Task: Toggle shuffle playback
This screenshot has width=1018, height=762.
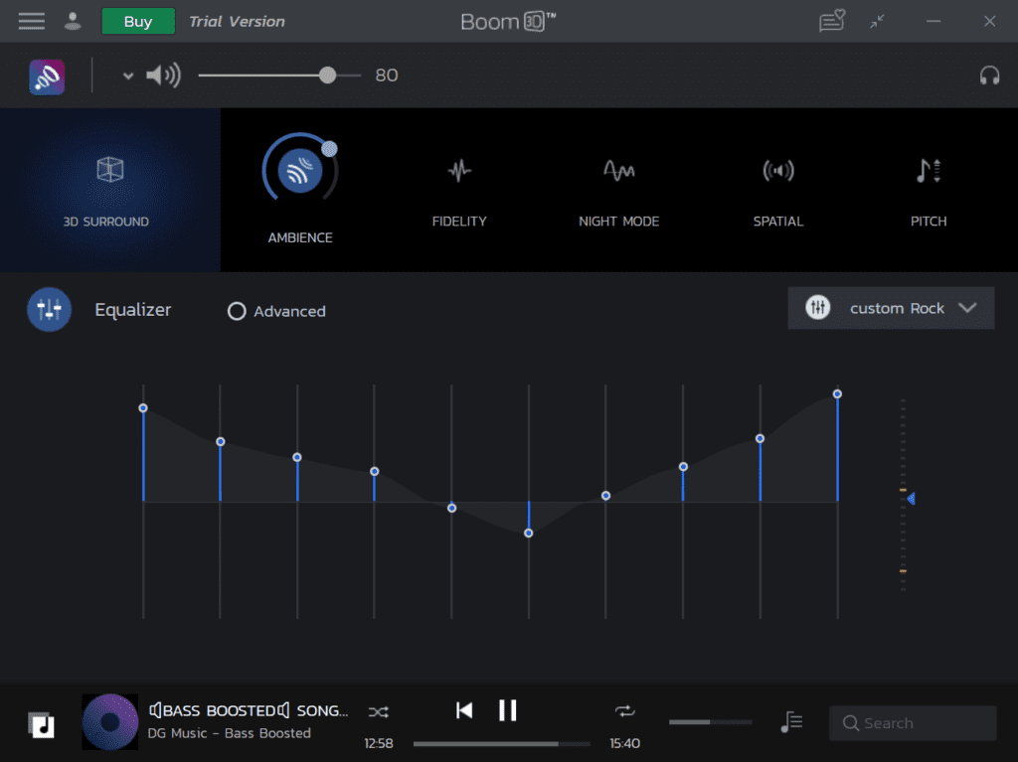Action: coord(379,712)
